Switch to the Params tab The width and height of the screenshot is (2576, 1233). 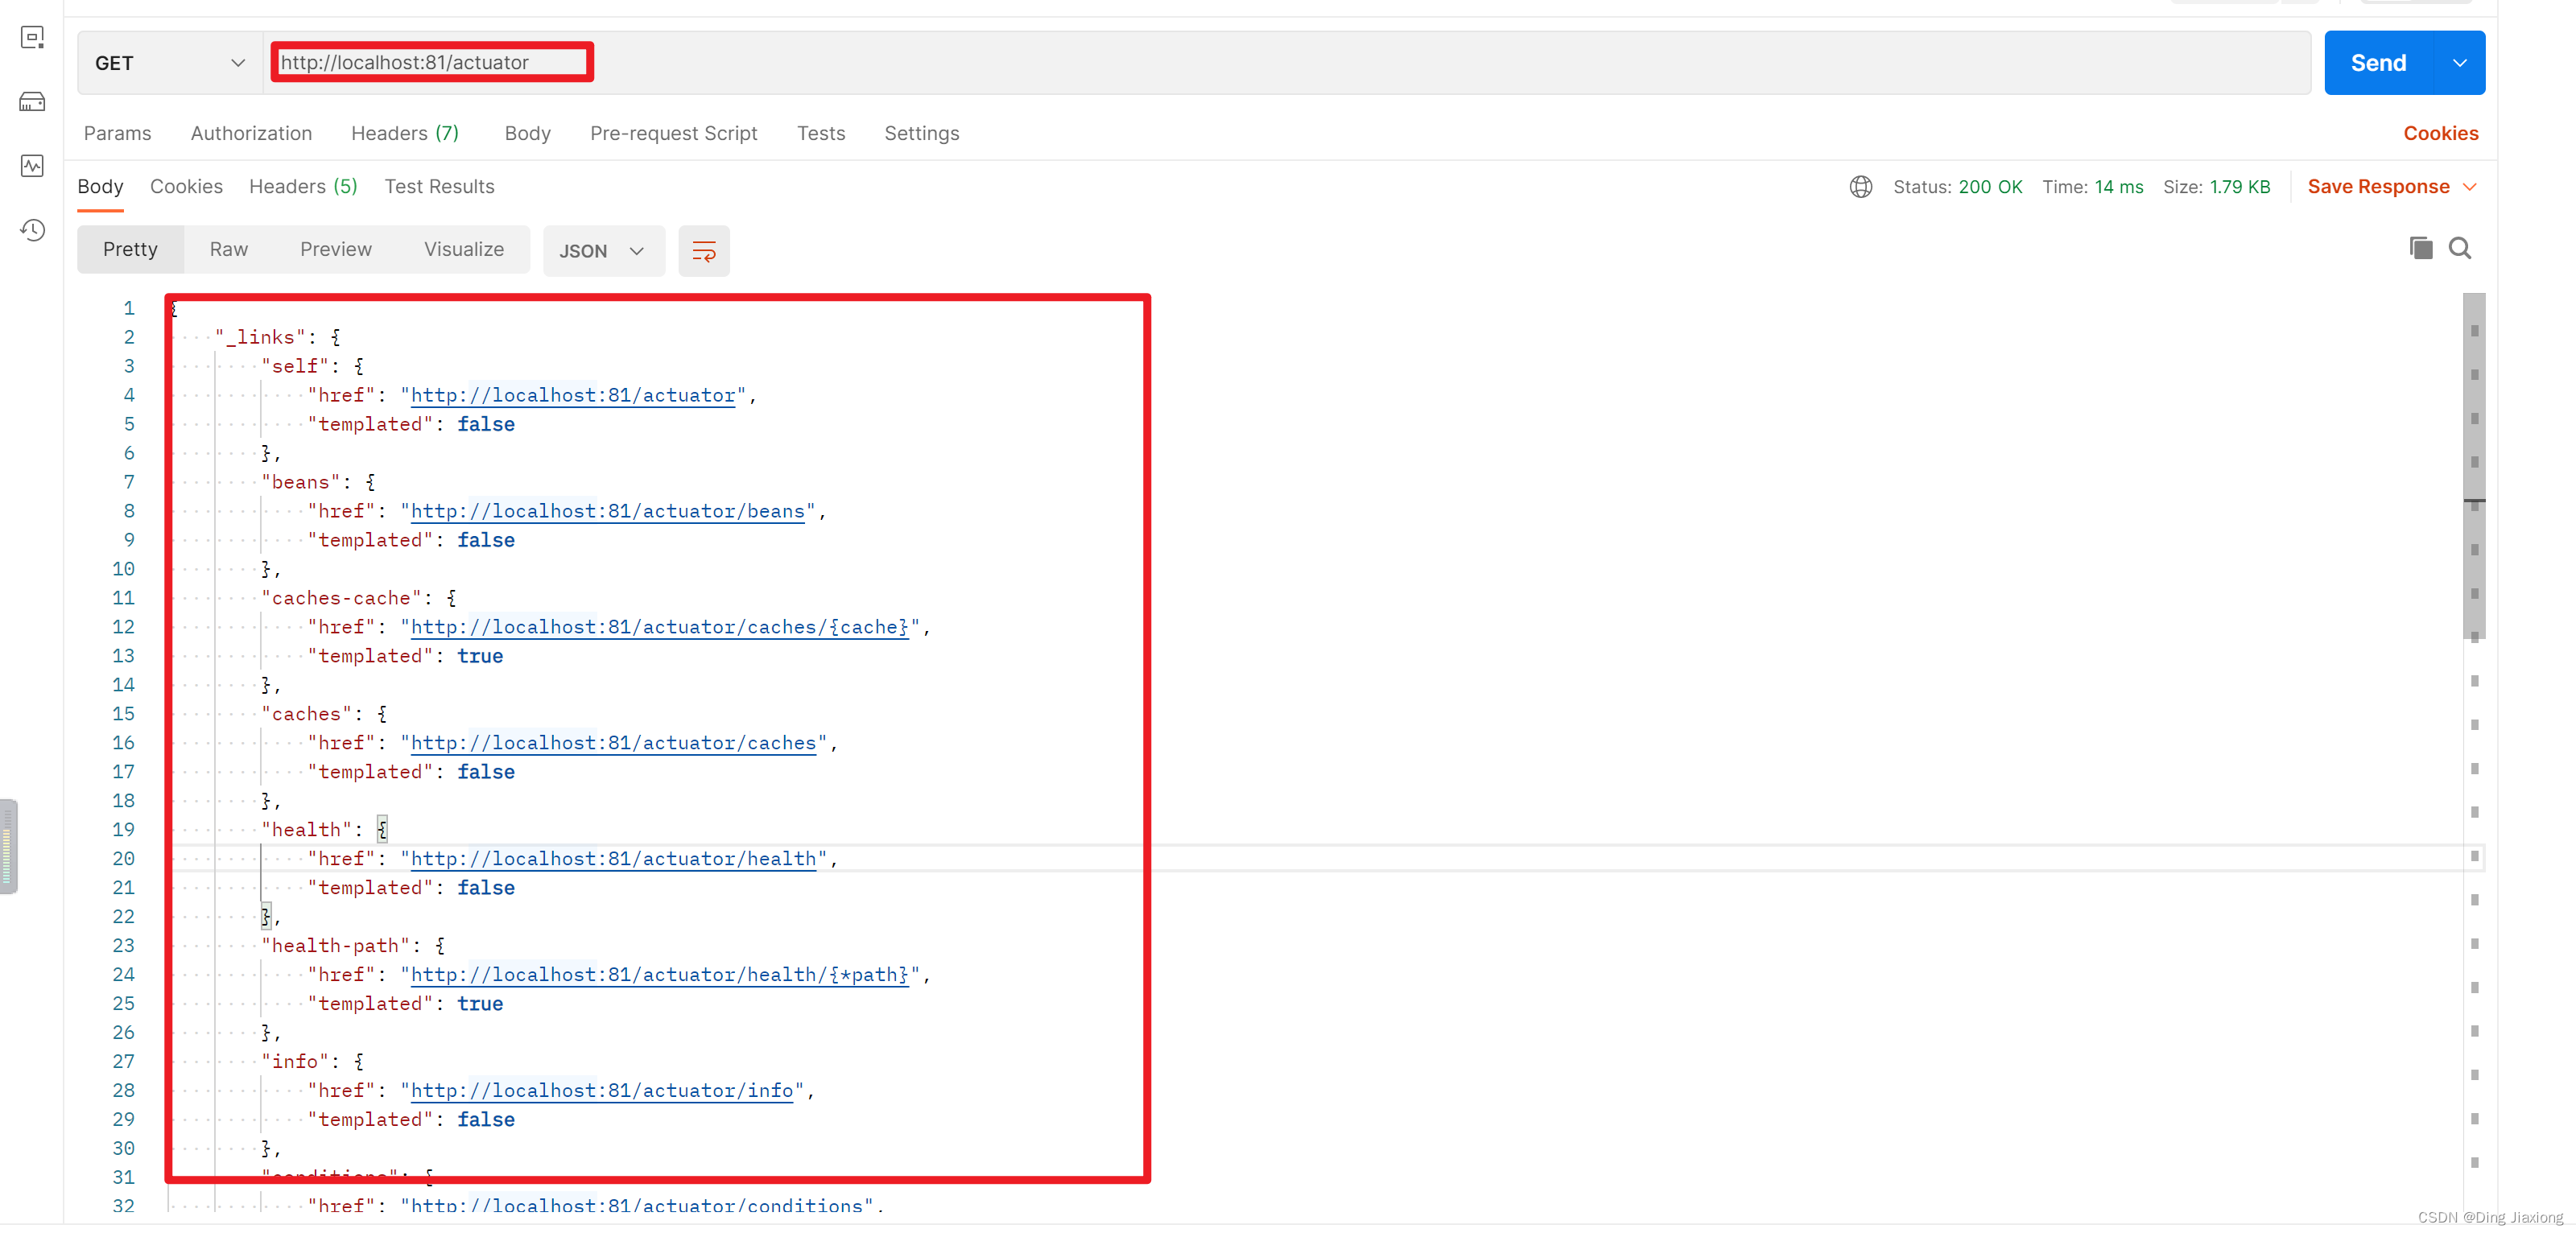click(x=118, y=133)
